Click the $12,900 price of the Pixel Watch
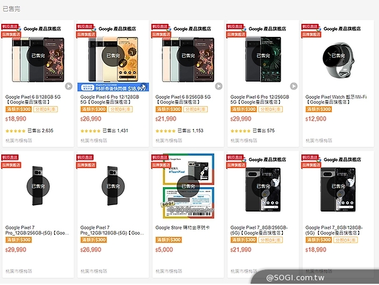379x285 pixels. 316,119
